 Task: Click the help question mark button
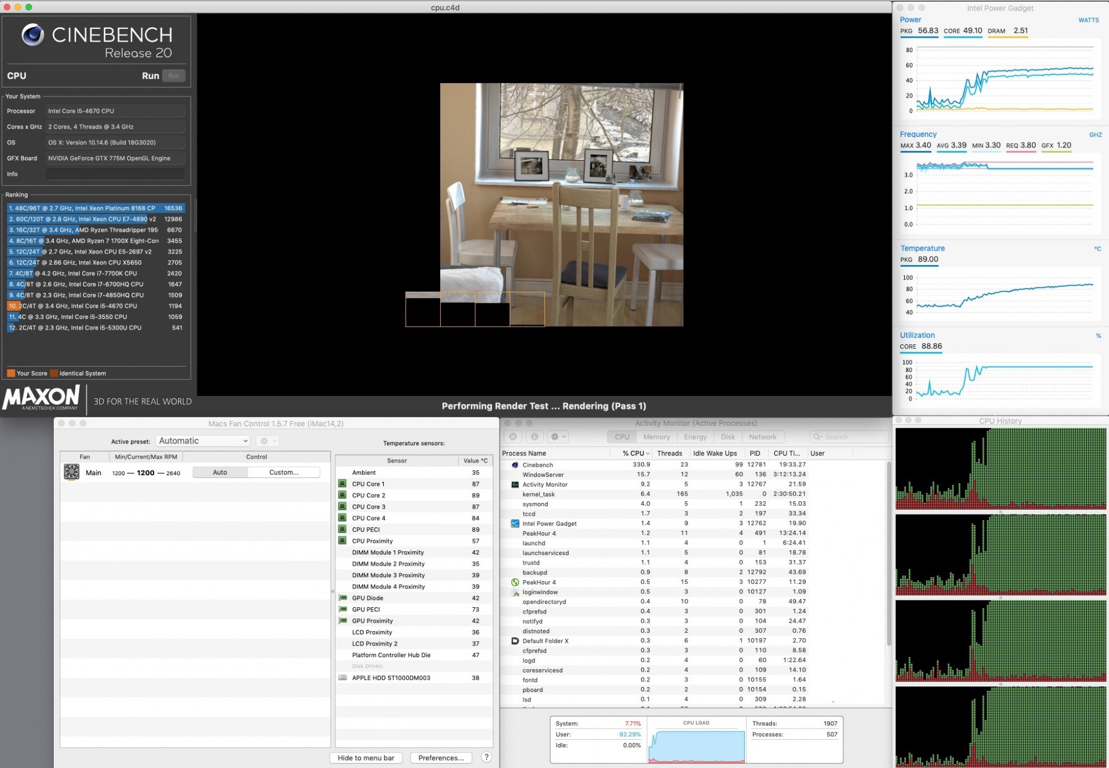click(x=486, y=757)
